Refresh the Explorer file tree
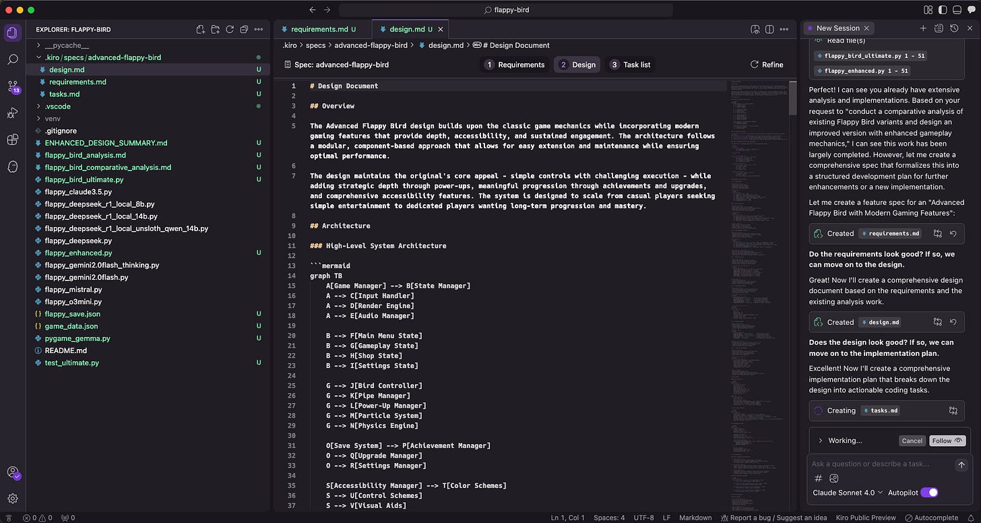Image resolution: width=981 pixels, height=523 pixels. coord(230,30)
